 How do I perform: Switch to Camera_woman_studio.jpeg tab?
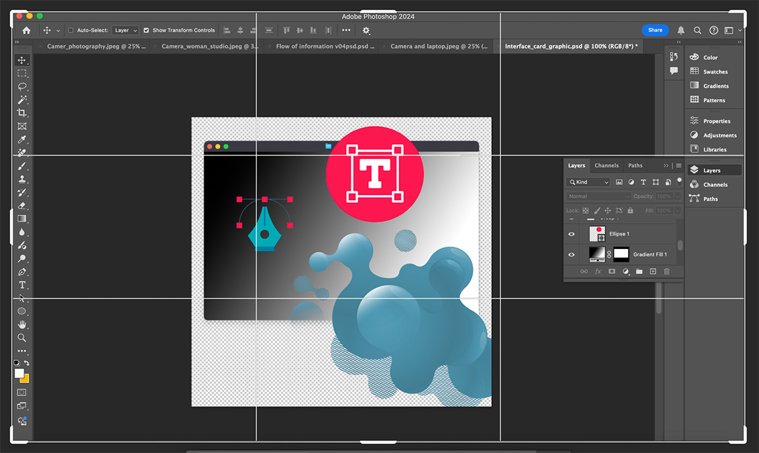pos(210,46)
